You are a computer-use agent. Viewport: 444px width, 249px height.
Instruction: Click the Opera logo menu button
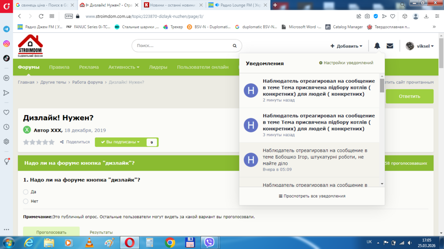6,6
